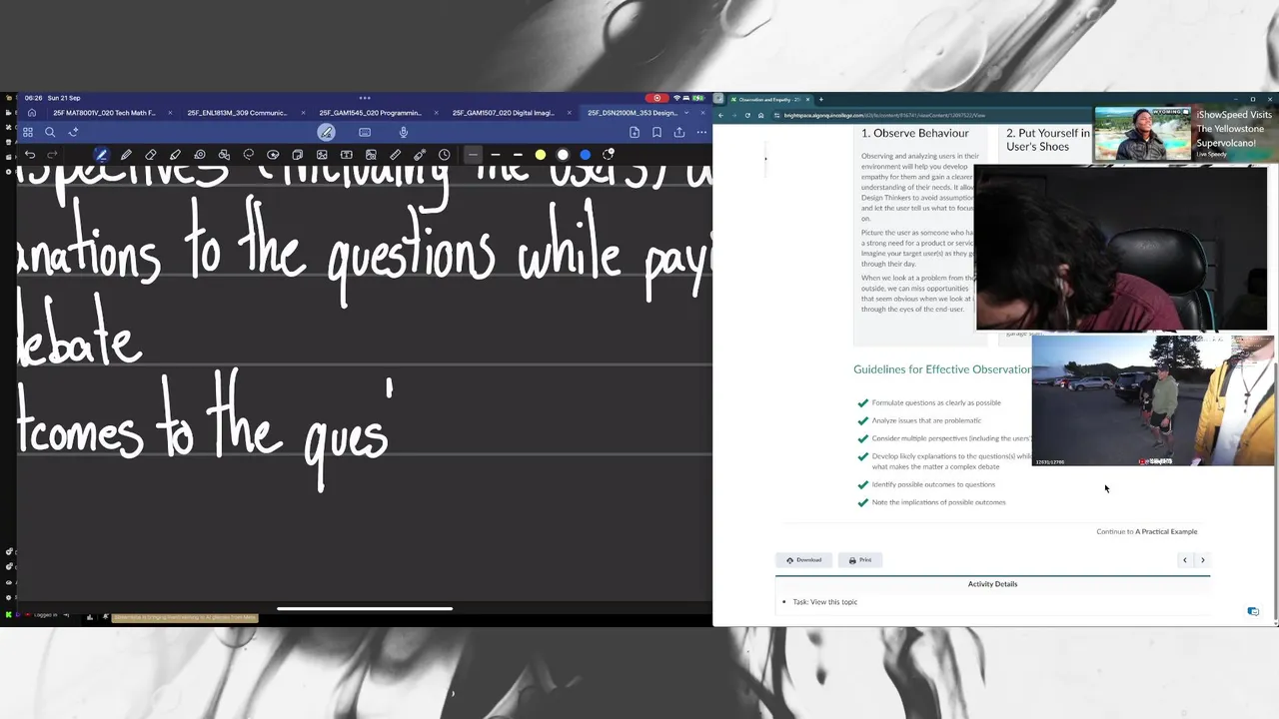Select the text box tool
The width and height of the screenshot is (1279, 719).
pos(347,155)
